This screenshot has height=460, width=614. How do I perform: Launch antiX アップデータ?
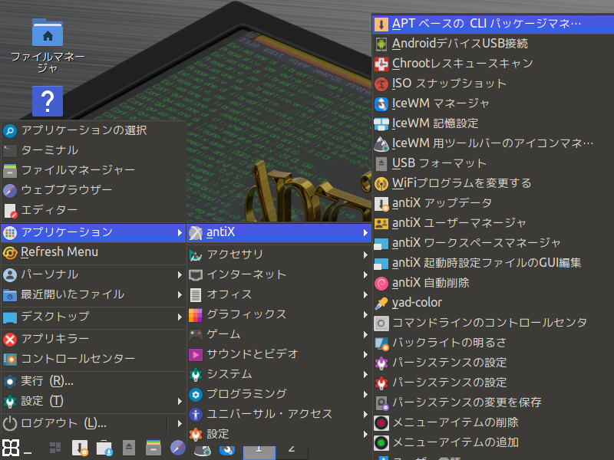click(x=494, y=203)
